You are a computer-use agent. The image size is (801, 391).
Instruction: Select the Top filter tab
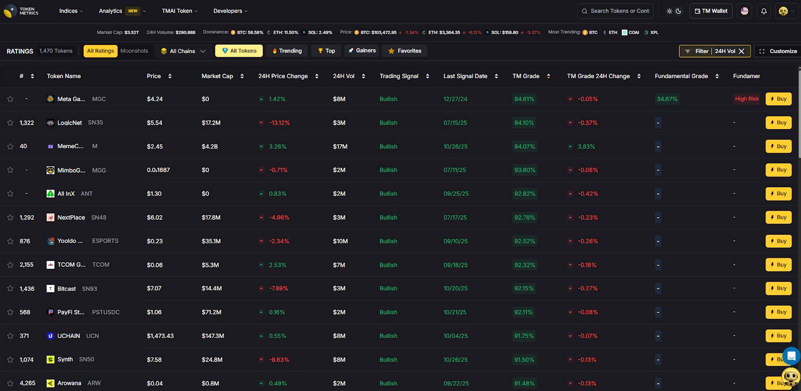tap(326, 51)
